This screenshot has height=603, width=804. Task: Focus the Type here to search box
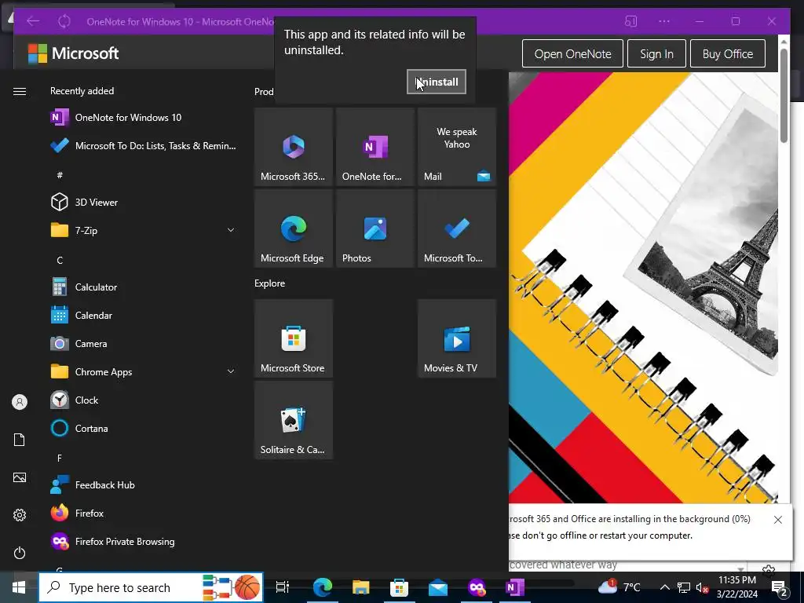pos(151,587)
